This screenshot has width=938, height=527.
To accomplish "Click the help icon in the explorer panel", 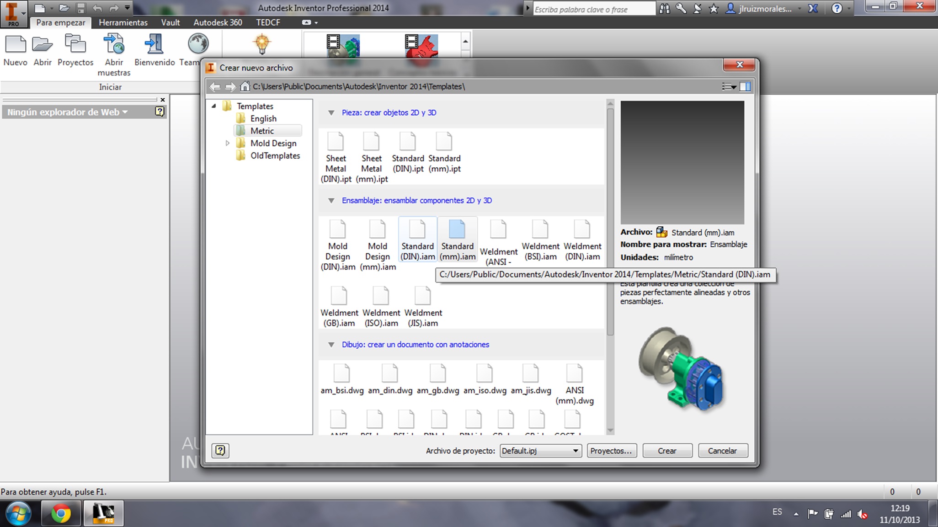I will click(x=160, y=112).
